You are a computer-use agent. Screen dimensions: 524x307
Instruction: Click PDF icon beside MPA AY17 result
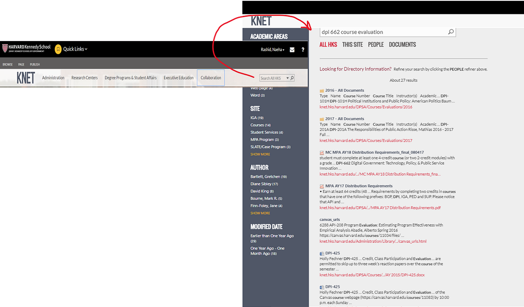(322, 186)
